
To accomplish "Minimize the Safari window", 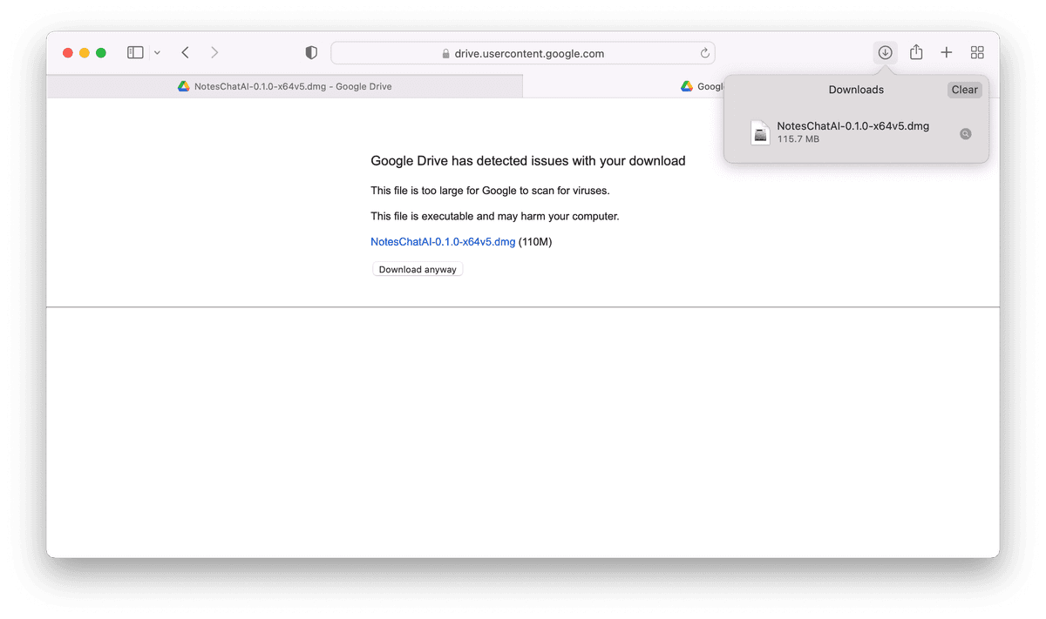I will (x=85, y=53).
